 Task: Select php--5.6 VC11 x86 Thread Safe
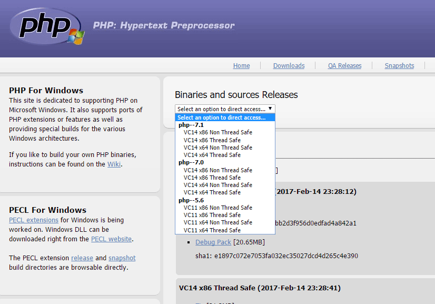coord(212,215)
